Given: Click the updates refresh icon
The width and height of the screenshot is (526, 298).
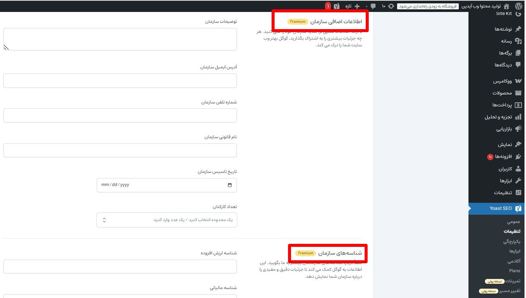Looking at the screenshot, I should point(391,6).
